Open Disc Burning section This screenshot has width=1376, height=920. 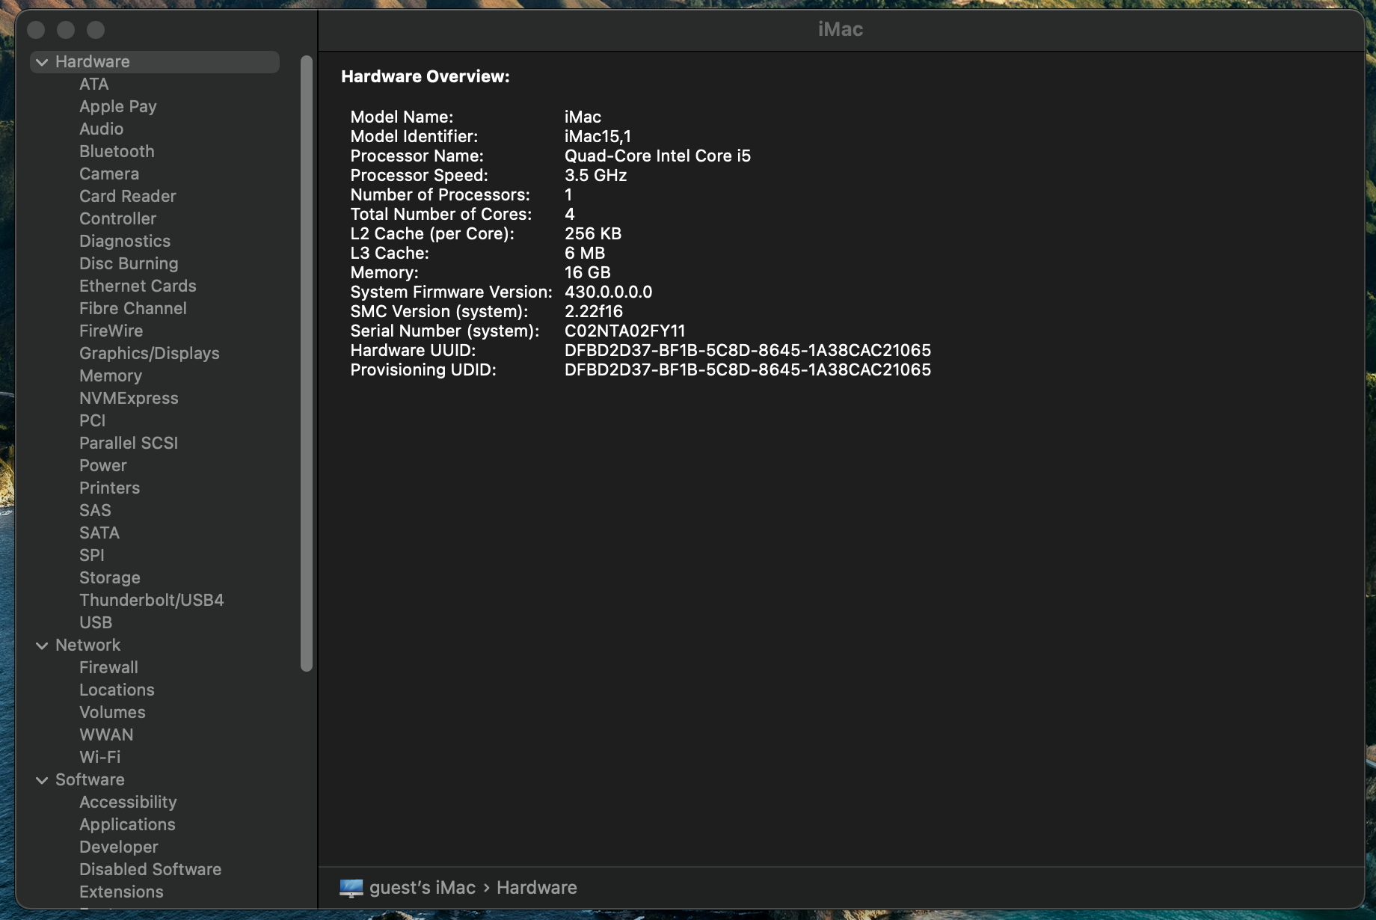pos(129,263)
